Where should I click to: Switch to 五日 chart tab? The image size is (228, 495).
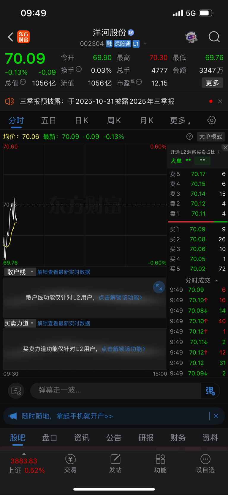[x=48, y=121]
